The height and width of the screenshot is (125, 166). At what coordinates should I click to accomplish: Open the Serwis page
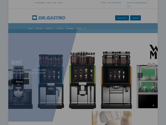[x=60, y=28]
